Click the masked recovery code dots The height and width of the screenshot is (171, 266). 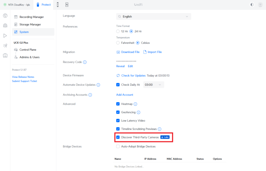pos(126,61)
